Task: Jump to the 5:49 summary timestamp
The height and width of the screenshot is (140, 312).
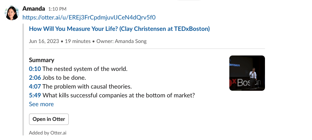Action: coord(35,96)
